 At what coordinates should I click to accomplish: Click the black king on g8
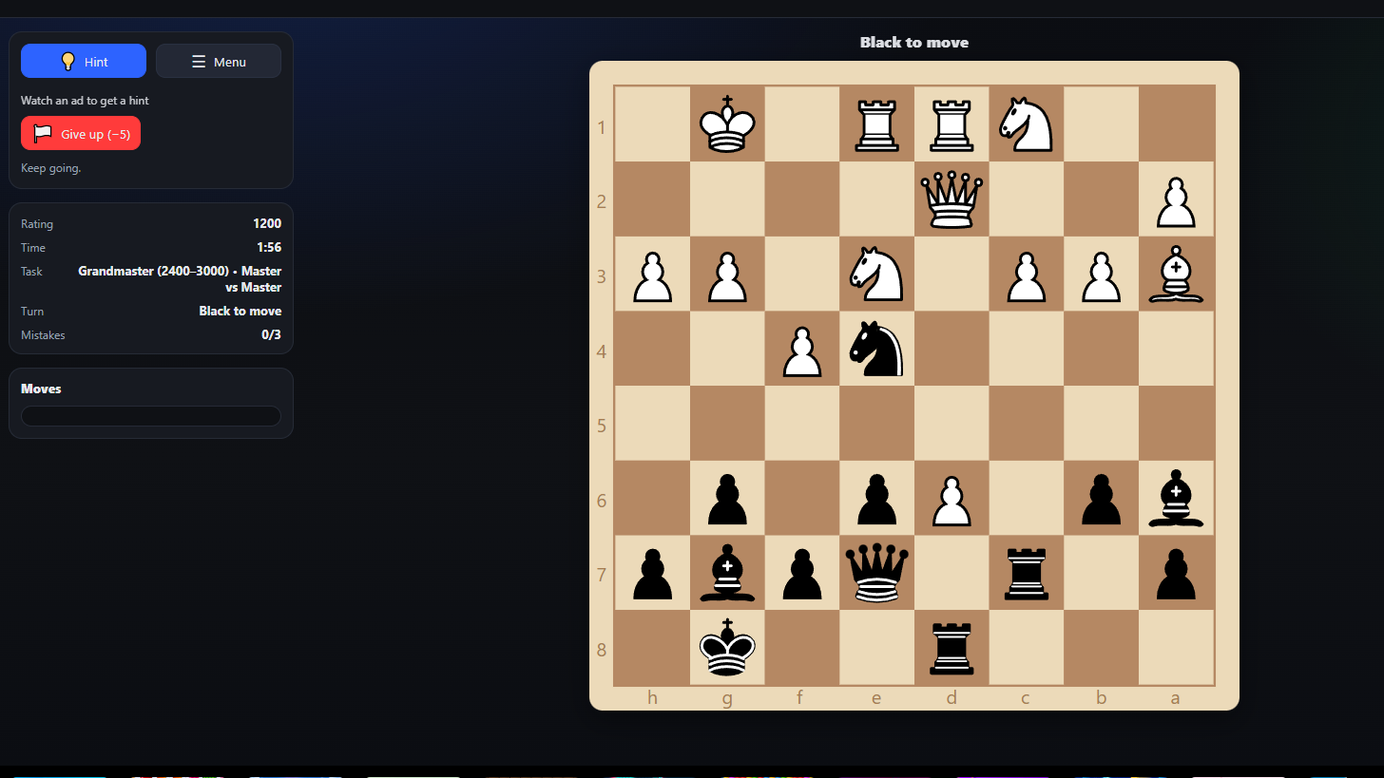(x=727, y=649)
